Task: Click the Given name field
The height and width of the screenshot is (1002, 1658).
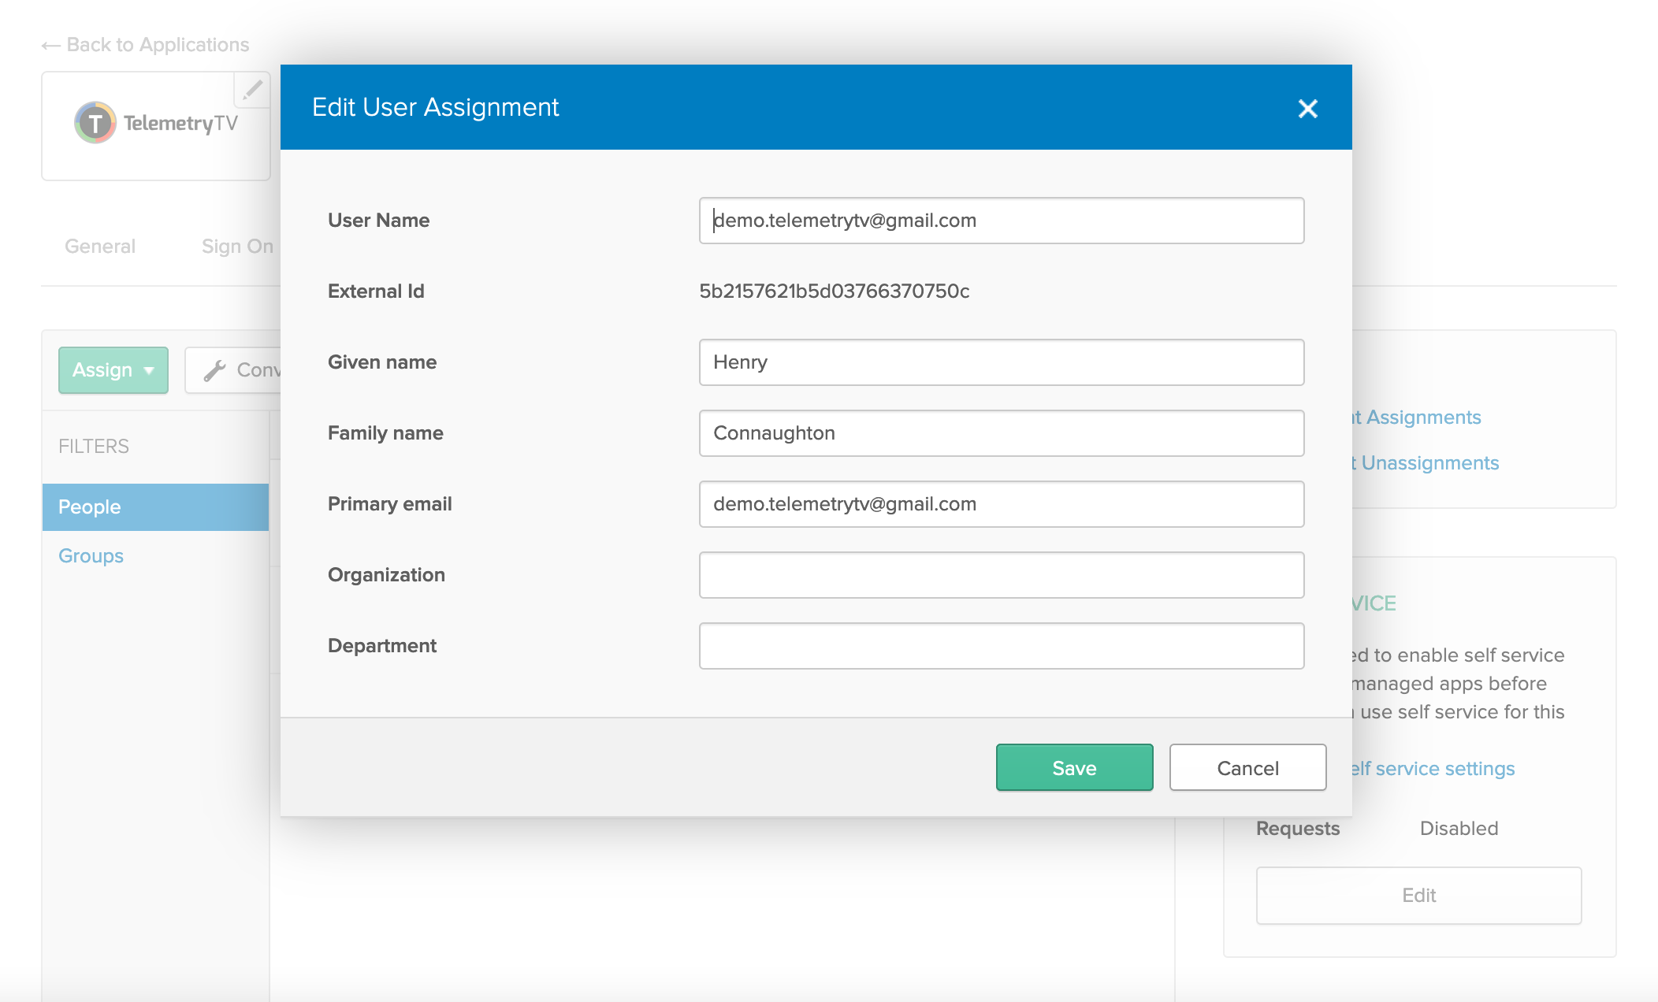Action: coord(1001,362)
